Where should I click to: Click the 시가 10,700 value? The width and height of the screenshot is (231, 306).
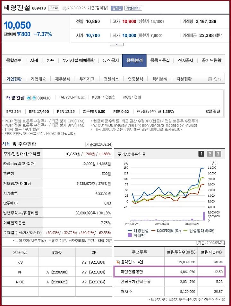(x=93, y=35)
